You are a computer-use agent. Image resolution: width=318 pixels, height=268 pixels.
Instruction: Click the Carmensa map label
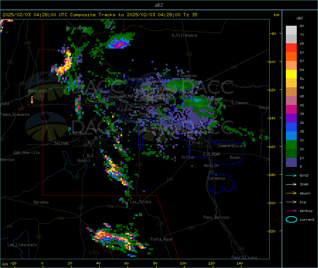(x=216, y=178)
